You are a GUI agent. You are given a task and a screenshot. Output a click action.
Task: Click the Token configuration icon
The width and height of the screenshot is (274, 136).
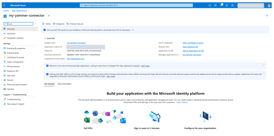coord(5,62)
